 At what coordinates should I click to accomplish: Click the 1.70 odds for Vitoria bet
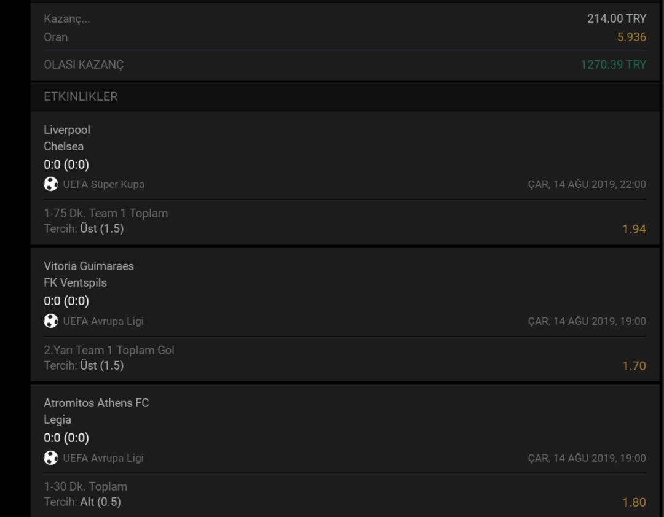point(634,366)
